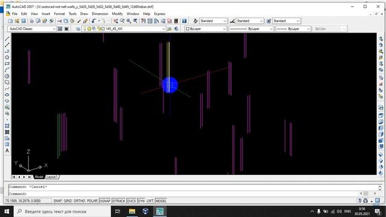The width and height of the screenshot is (386, 217).
Task: Open the layer dropdown showing 145_45_All
Action: (124, 29)
